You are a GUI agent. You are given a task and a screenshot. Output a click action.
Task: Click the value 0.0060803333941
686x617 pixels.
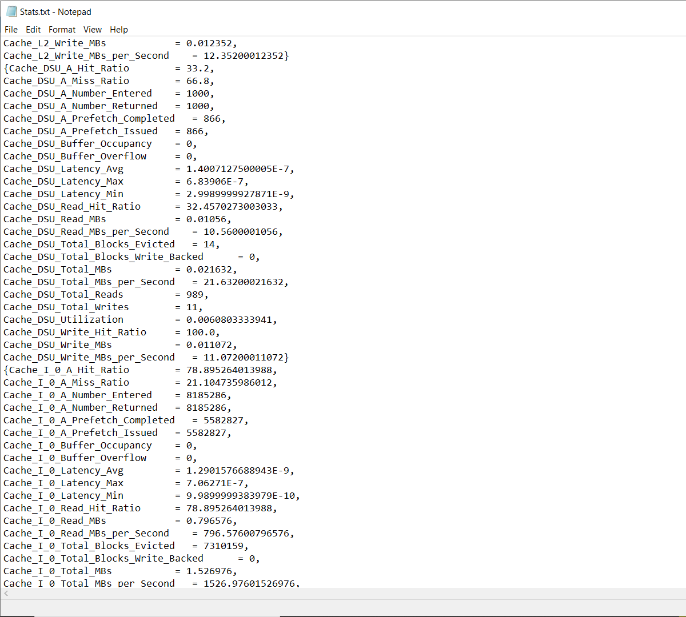[229, 320]
